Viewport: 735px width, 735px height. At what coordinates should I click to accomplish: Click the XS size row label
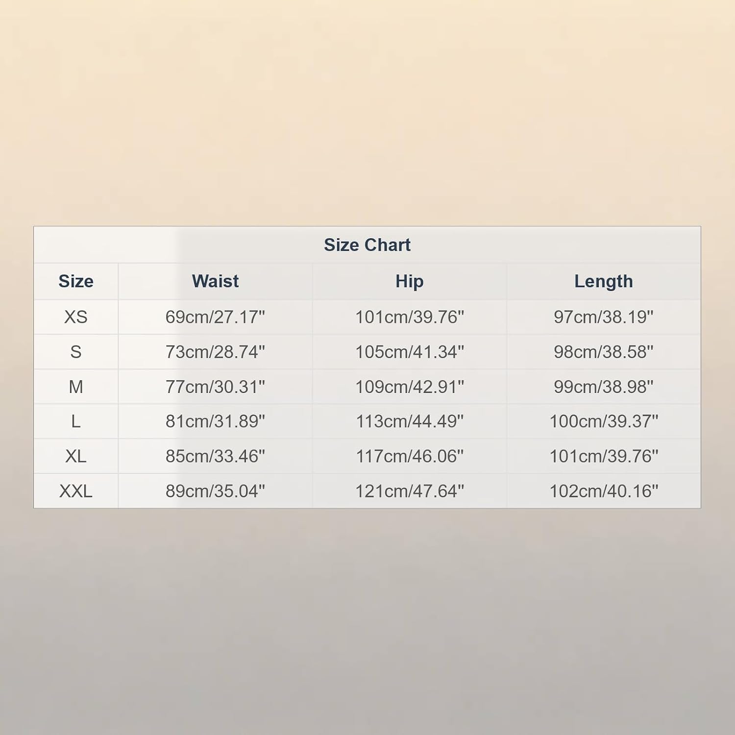click(x=76, y=317)
